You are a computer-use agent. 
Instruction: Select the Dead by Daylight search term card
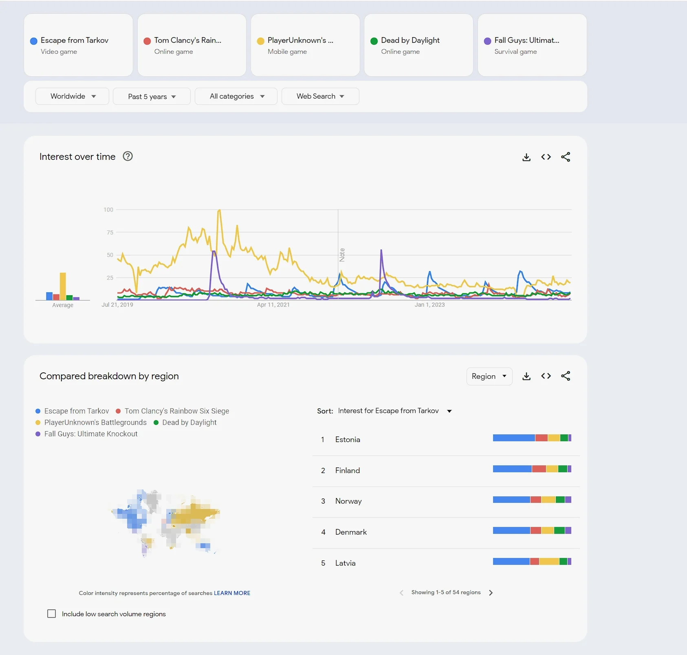[x=418, y=45]
